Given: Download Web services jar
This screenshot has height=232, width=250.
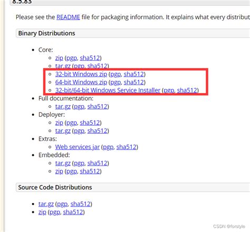Looking at the screenshot, I should (78, 147).
